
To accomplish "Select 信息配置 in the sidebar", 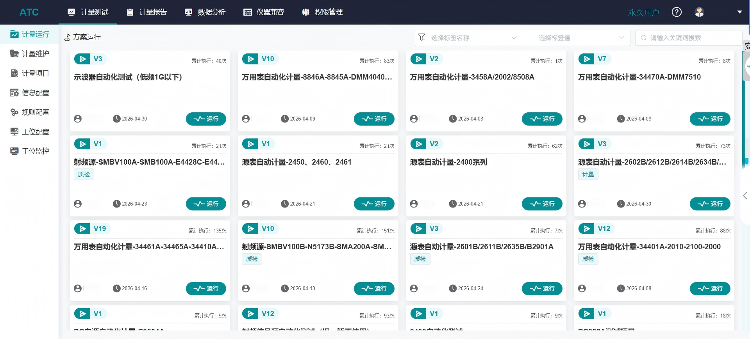I will pos(29,93).
